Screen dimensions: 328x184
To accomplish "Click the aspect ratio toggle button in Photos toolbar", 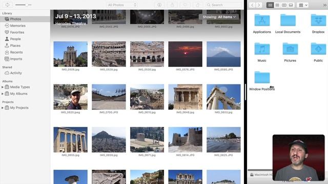I will 7,5.
